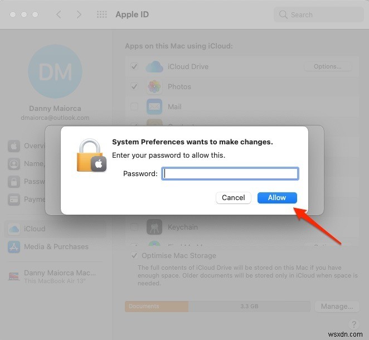The width and height of the screenshot is (369, 340).
Task: Show all preferences with the grid icon
Action: (101, 14)
